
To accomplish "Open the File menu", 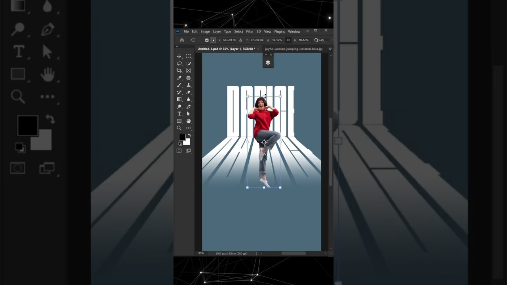I will (x=186, y=32).
